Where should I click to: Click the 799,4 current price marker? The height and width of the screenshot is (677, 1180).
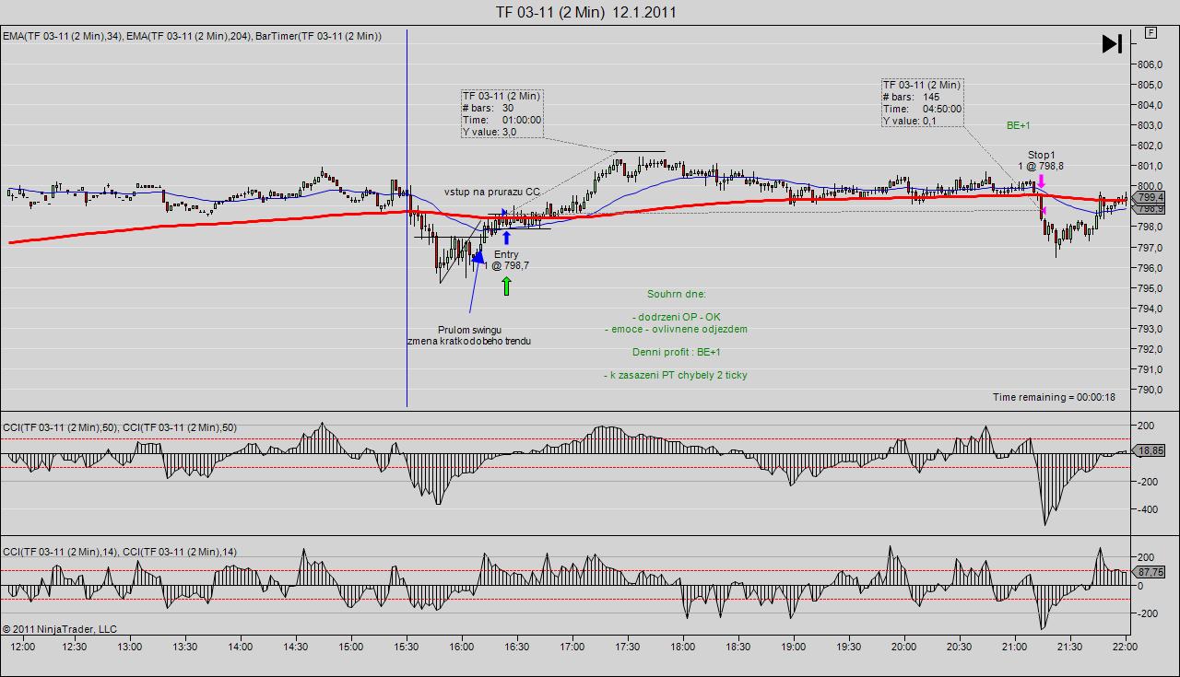1150,197
